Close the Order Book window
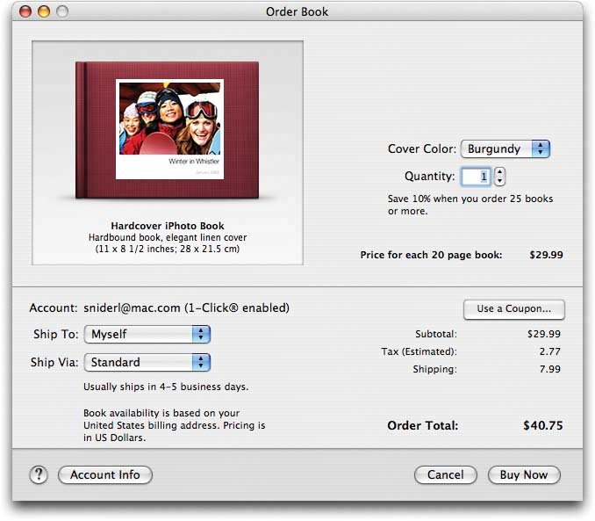 tap(25, 11)
